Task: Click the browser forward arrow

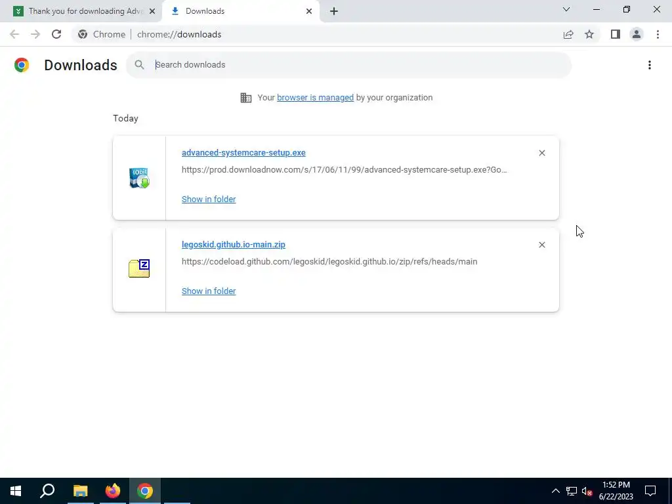Action: (x=35, y=34)
